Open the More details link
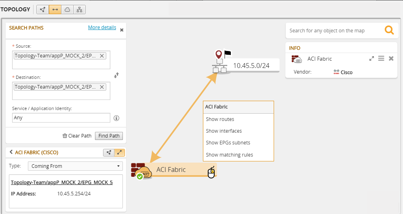This screenshot has height=214, width=403. (x=102, y=28)
